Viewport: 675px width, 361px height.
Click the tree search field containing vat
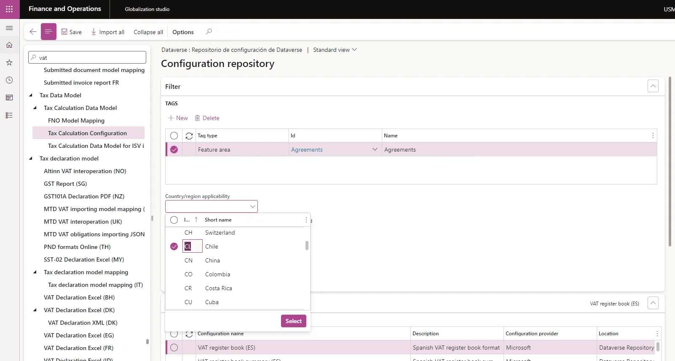(87, 58)
